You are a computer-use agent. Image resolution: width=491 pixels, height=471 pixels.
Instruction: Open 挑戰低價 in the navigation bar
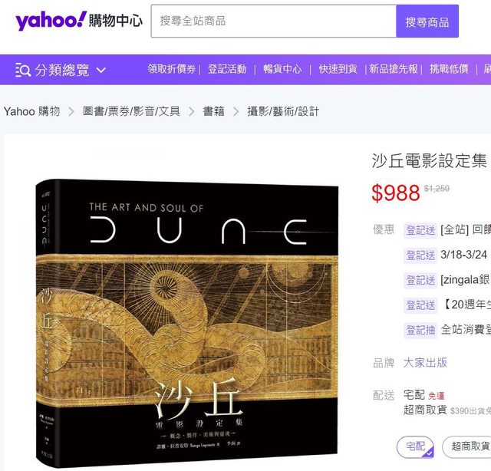point(449,69)
